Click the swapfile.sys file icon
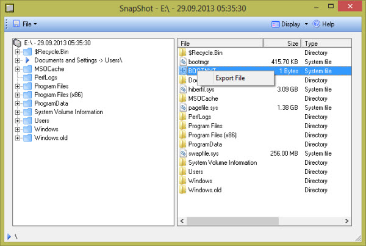This screenshot has height=246, width=366. [x=183, y=153]
